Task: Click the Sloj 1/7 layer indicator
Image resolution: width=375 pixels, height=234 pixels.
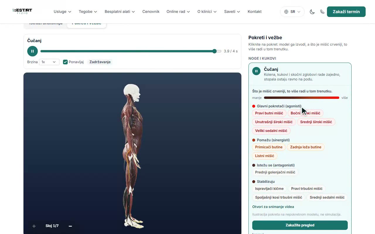Action: pyautogui.click(x=52, y=226)
